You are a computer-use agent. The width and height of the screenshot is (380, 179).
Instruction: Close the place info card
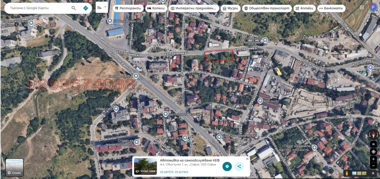(247, 159)
